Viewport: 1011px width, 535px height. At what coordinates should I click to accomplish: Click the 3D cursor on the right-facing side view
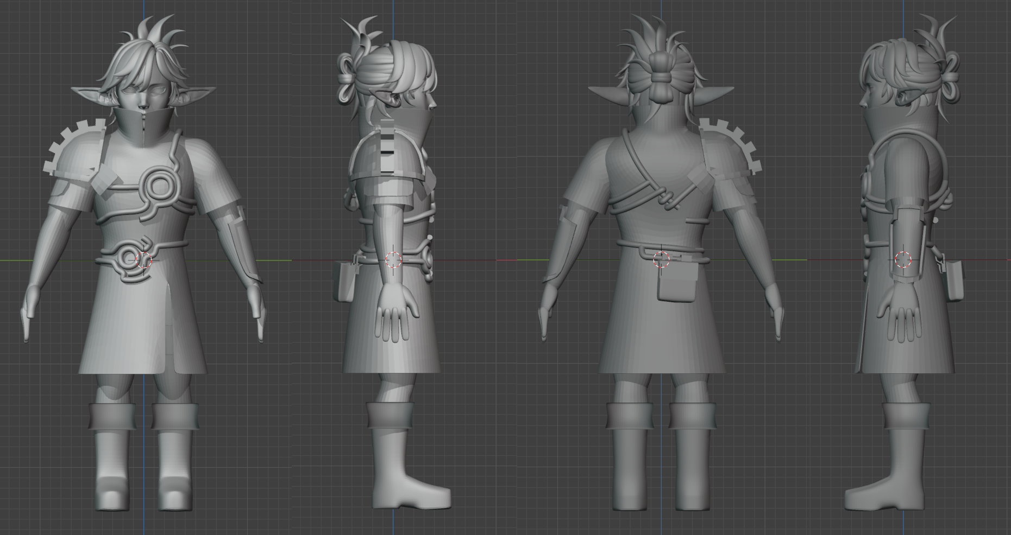tap(393, 260)
